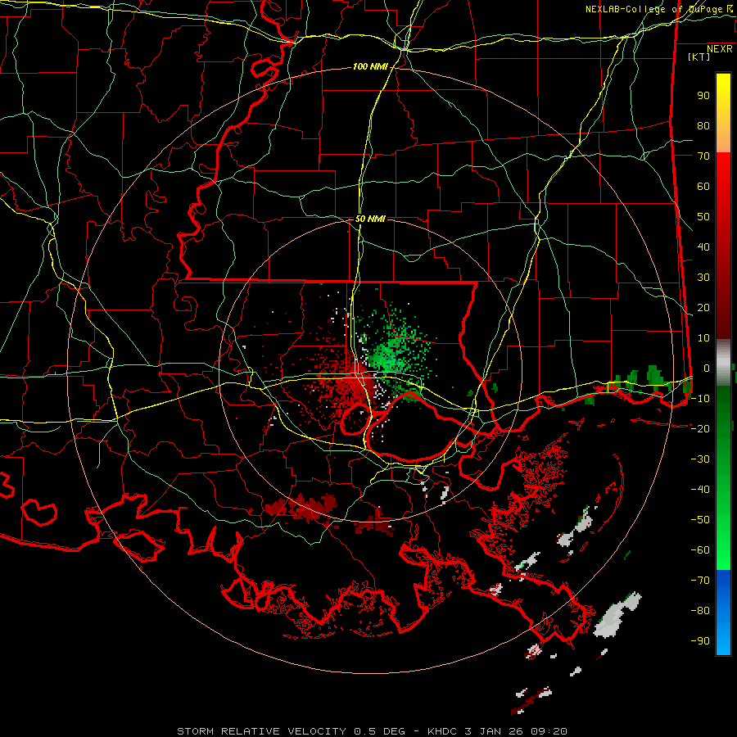Image resolution: width=737 pixels, height=737 pixels.
Task: Click the positive 30 scale value
Action: [x=703, y=278]
